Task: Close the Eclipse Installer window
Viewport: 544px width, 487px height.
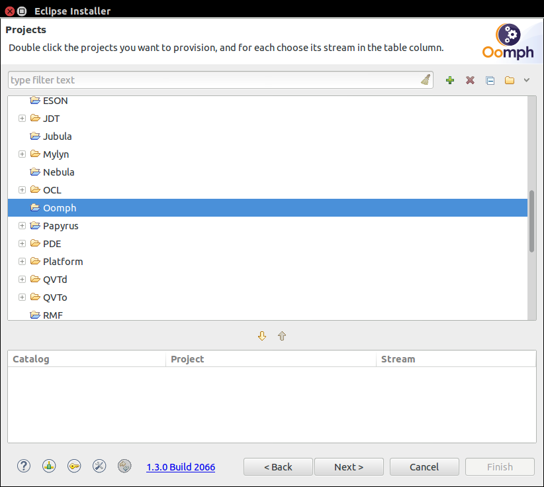Action: pyautogui.click(x=10, y=11)
